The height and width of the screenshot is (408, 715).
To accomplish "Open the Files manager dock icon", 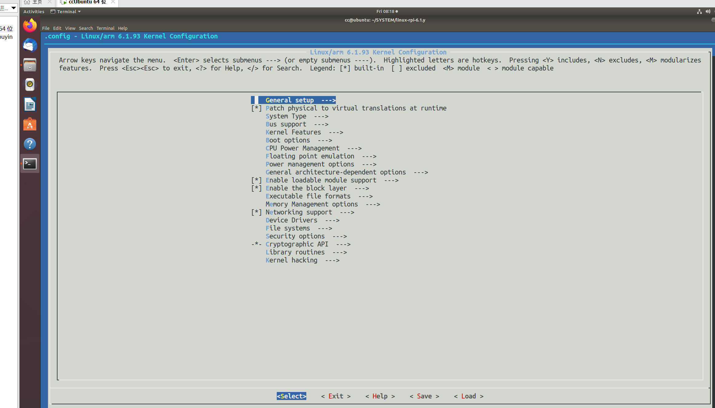I will click(x=30, y=65).
